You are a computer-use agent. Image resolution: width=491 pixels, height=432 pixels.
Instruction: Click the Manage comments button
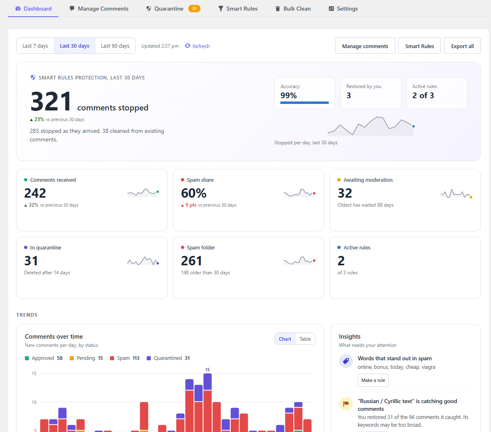[365, 46]
